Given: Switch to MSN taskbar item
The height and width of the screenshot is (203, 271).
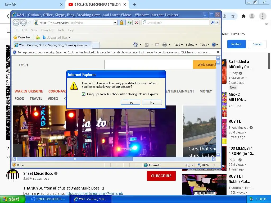Looking at the screenshot, I should tap(91, 199).
